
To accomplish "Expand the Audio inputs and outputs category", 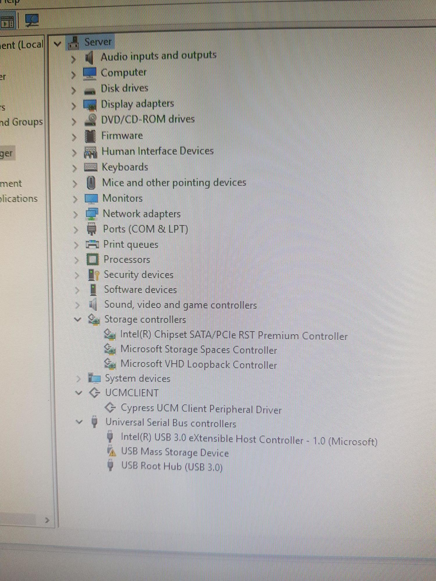I will pos(73,59).
